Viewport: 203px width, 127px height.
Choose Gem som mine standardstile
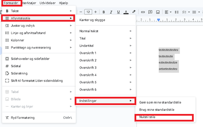click(x=165, y=102)
